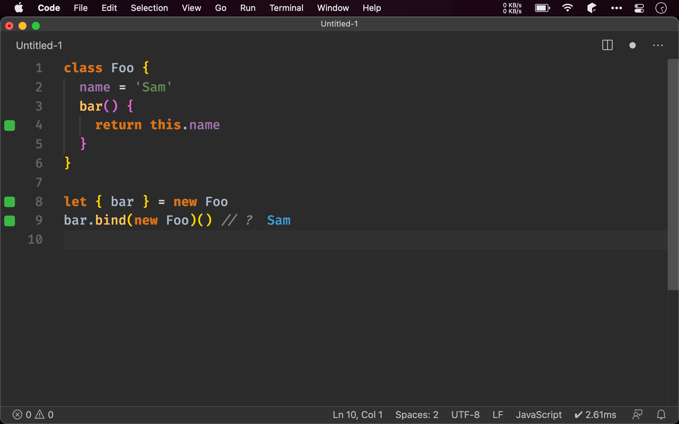The image size is (679, 424).
Task: Click the LF end-of-line button
Action: tap(498, 414)
